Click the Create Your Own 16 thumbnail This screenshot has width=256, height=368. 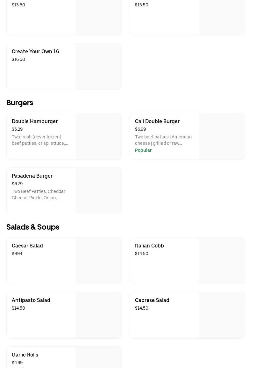coord(98,67)
